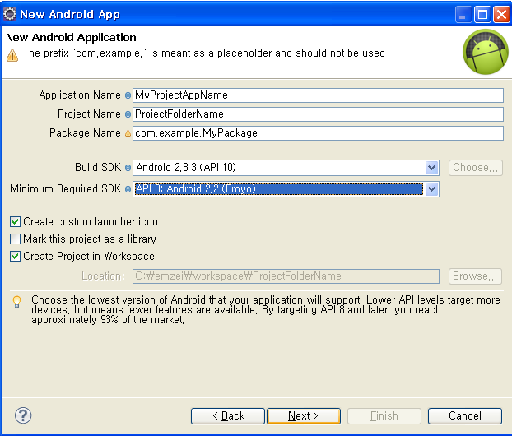
Task: Click the gear icon in the title bar
Action: [x=10, y=14]
